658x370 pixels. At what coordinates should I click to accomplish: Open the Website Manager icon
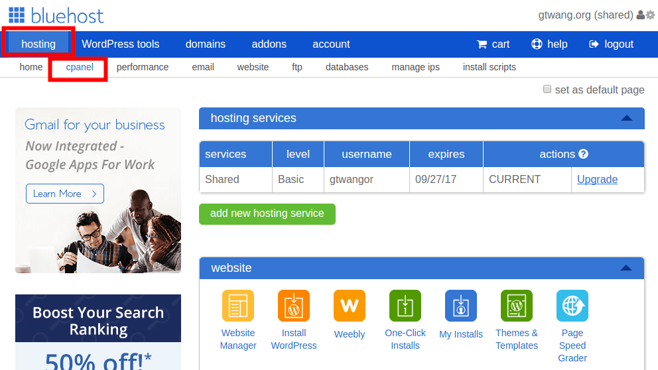click(x=238, y=306)
